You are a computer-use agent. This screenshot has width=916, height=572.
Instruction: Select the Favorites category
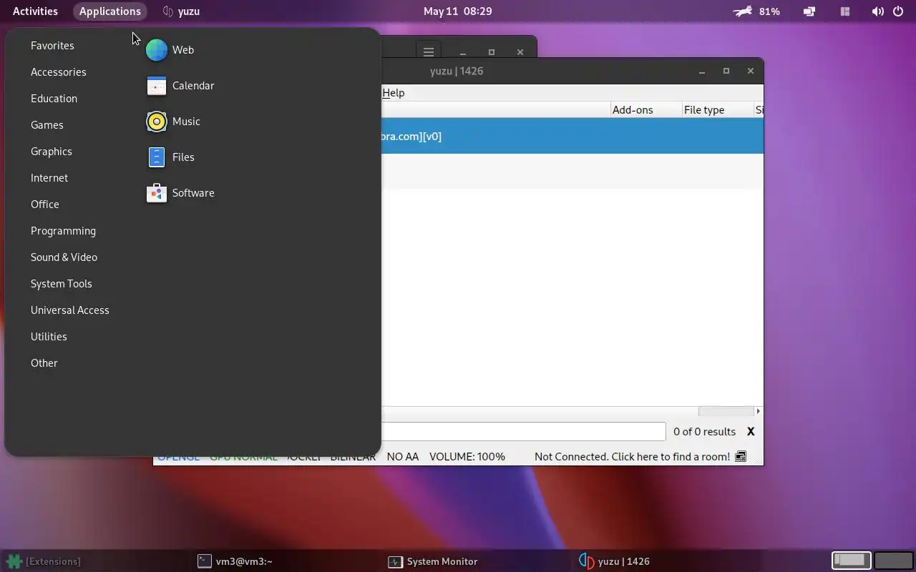[52, 46]
